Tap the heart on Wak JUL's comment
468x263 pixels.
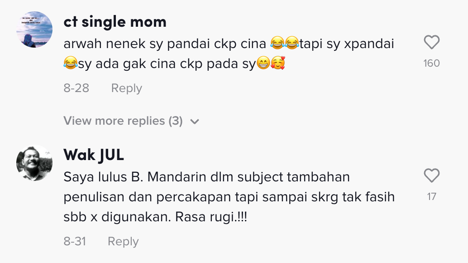pos(431,176)
